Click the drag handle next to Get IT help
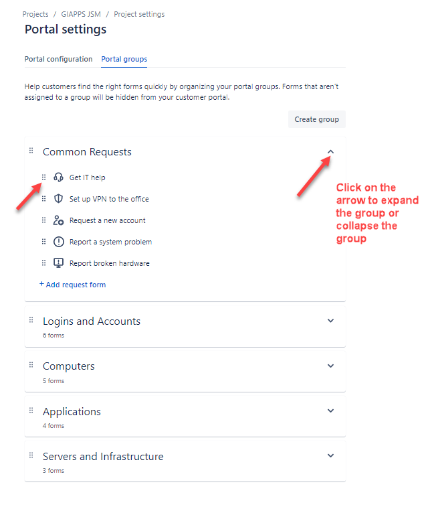 pyautogui.click(x=43, y=177)
